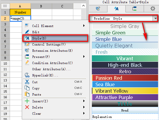Click the Edit pencil icon
The width and height of the screenshot is (159, 120).
27,32
